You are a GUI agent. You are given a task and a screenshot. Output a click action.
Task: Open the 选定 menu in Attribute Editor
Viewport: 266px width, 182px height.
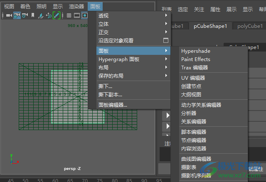183,9
